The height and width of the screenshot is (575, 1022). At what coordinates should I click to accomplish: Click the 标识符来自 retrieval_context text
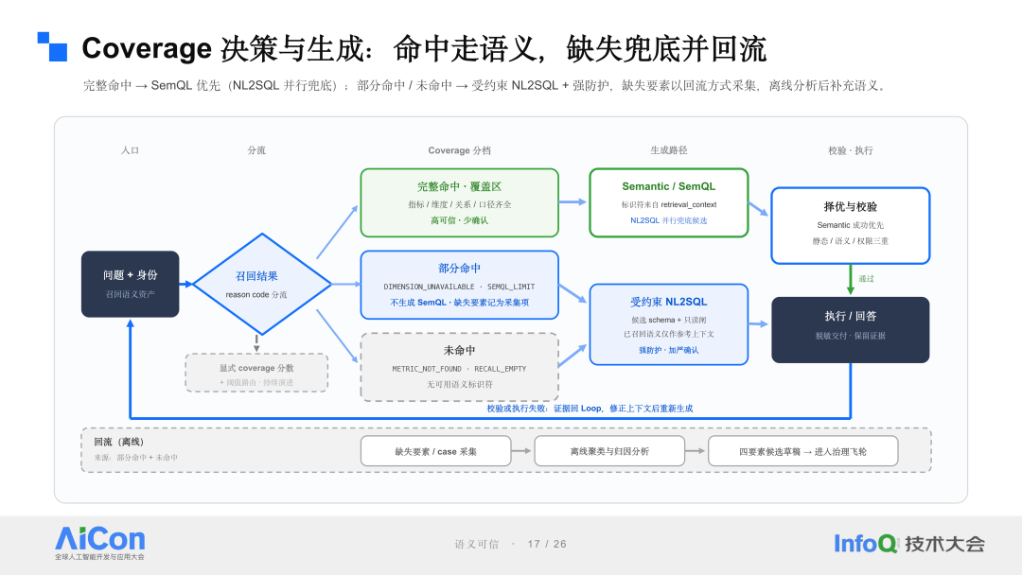point(669,204)
